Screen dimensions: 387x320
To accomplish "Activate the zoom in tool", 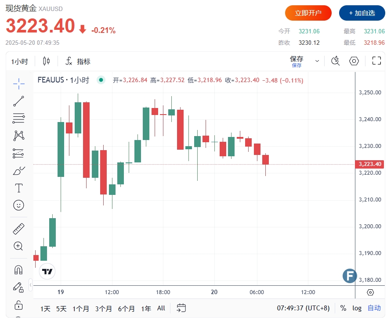I will pyautogui.click(x=18, y=246).
